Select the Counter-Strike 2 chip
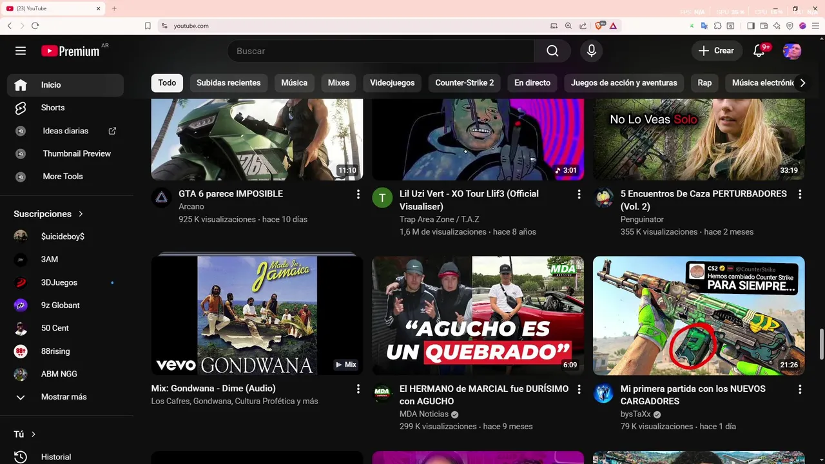The width and height of the screenshot is (825, 464). (465, 83)
